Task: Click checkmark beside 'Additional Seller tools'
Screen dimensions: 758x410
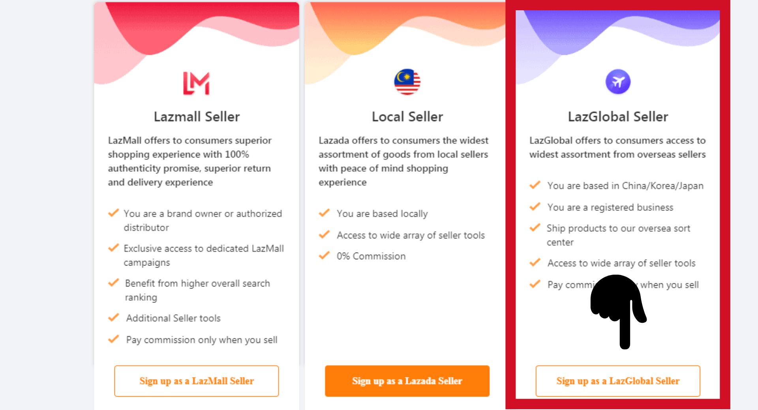Action: click(114, 318)
